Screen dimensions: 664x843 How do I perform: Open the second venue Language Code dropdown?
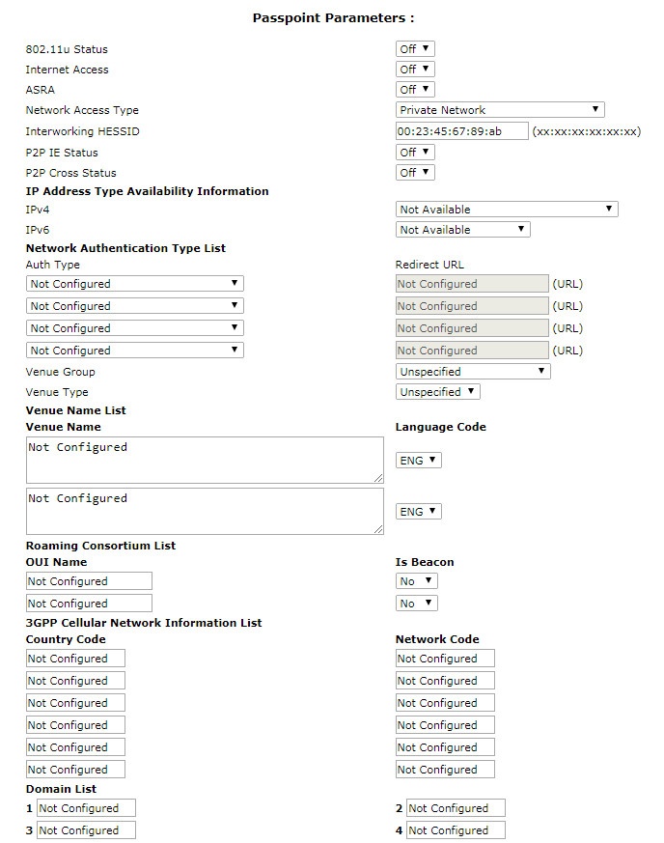pyautogui.click(x=419, y=512)
